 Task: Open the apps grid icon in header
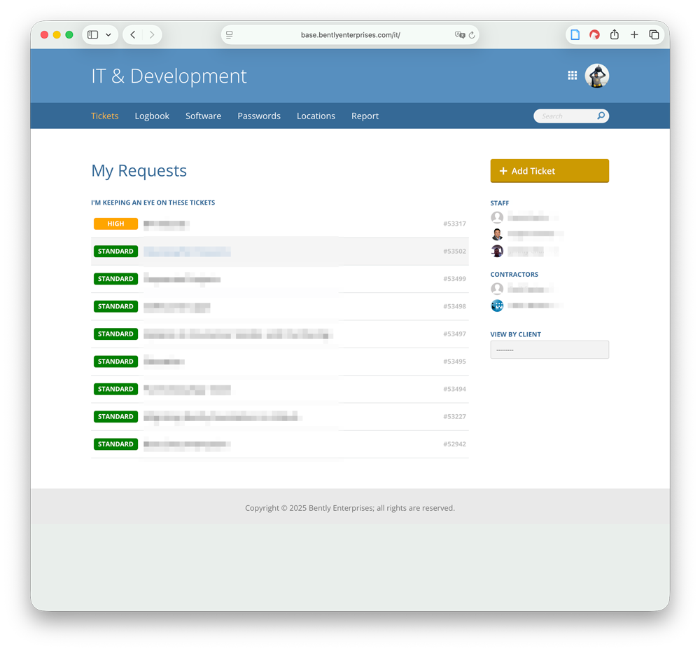point(572,76)
